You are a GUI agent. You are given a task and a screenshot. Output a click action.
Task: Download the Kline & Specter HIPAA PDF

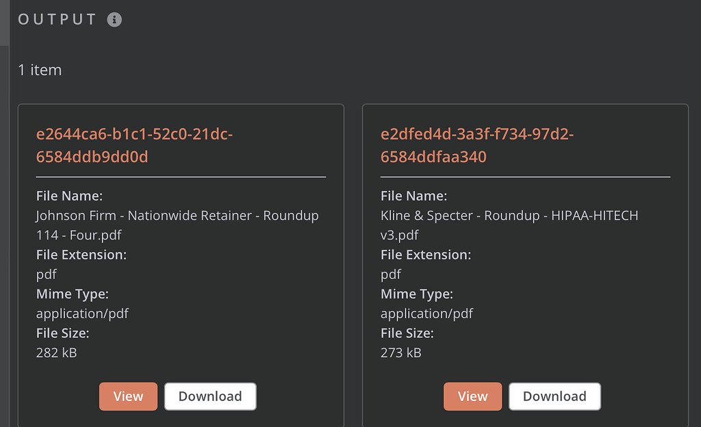click(555, 396)
